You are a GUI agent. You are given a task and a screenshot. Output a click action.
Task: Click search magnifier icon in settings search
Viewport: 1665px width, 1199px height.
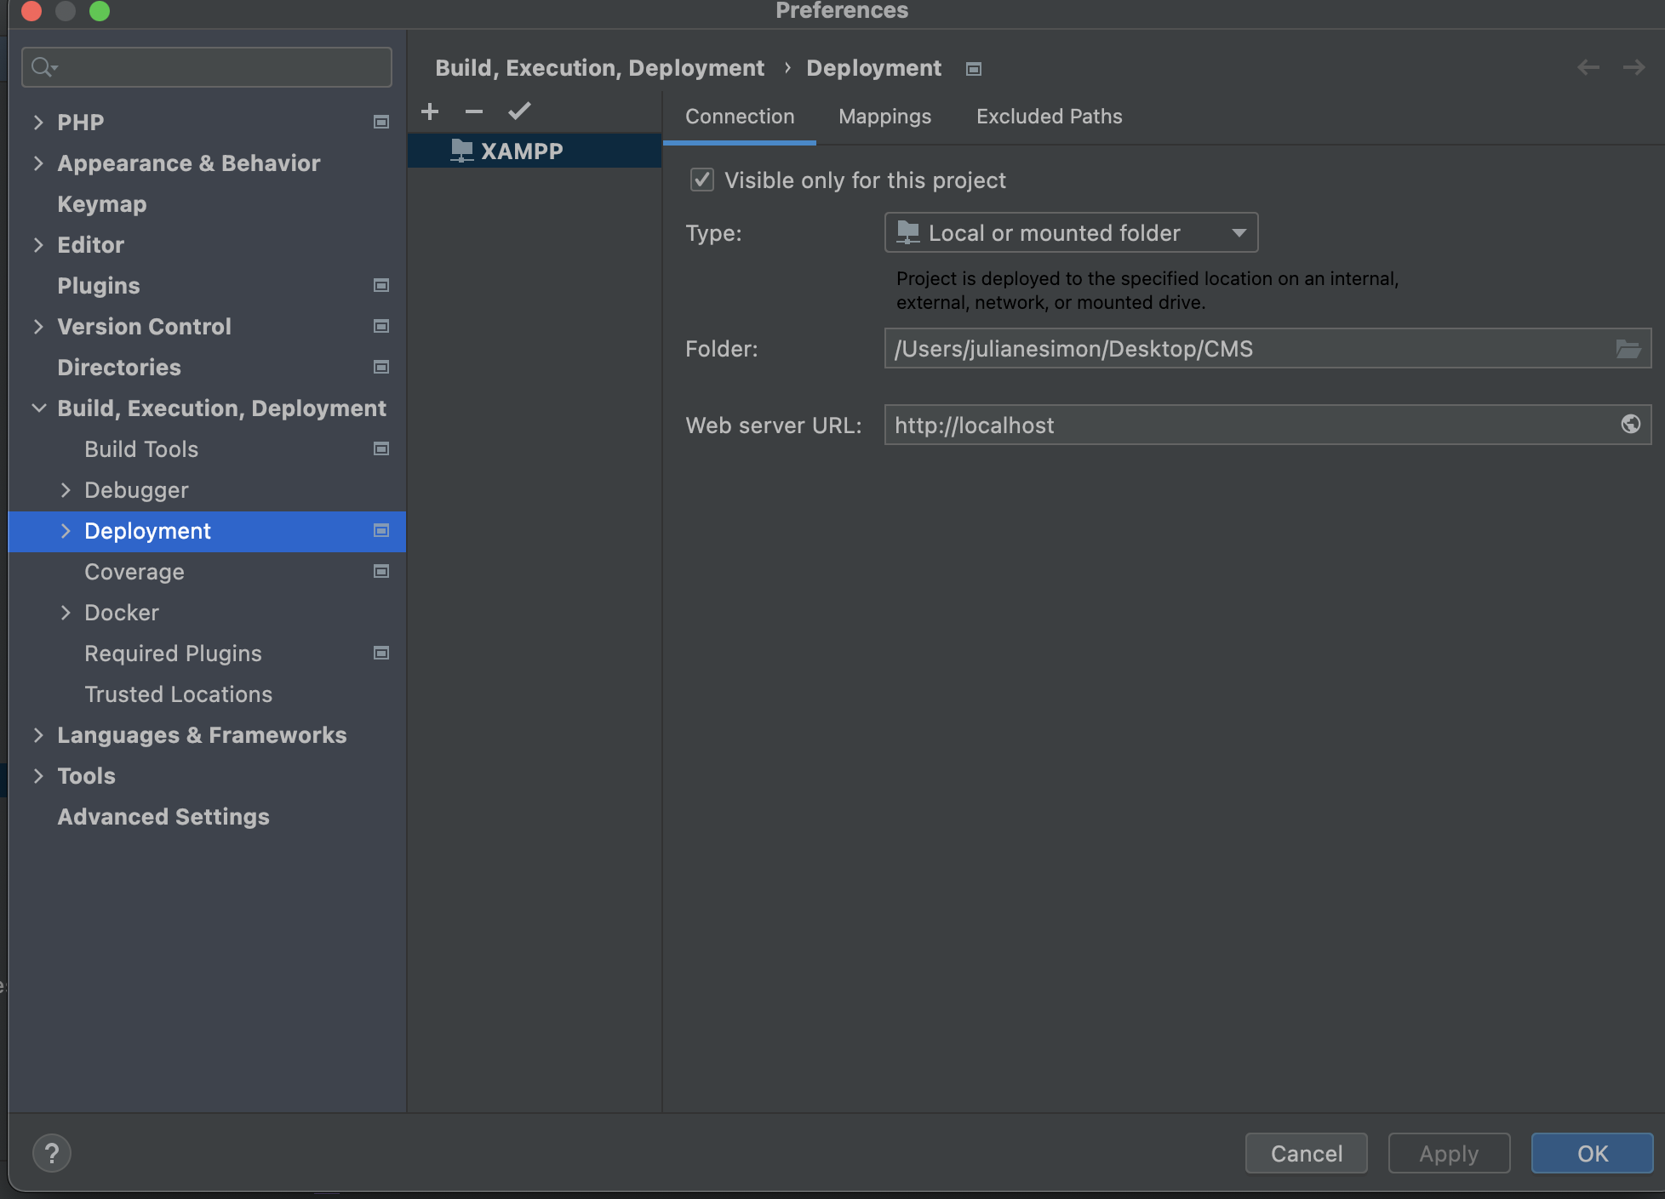pos(43,66)
